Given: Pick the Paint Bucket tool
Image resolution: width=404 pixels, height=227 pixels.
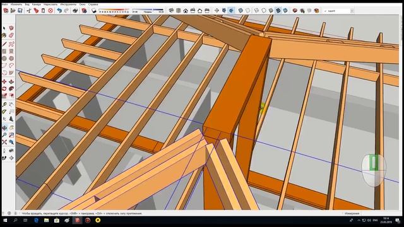Looking at the screenshot, I should 4,35.
